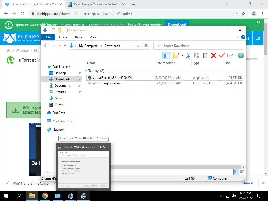
Task: Open folder options toolbar icon
Action: point(176,55)
